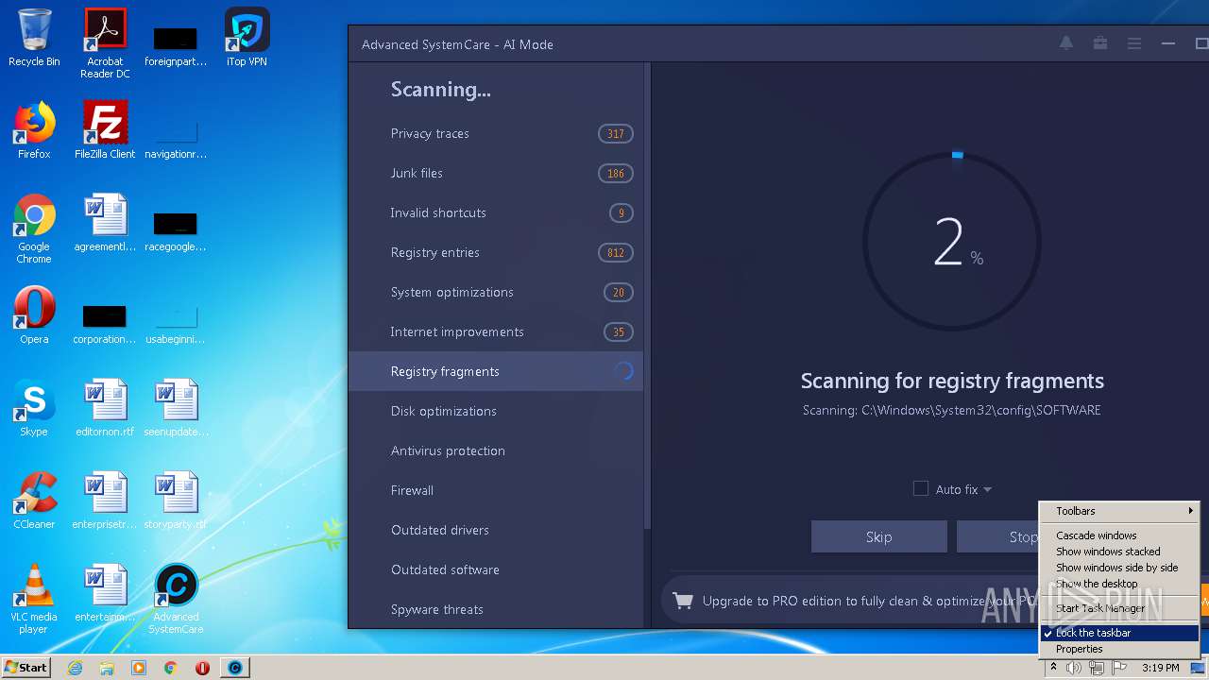Open the hamburger menu in title bar

1134,43
